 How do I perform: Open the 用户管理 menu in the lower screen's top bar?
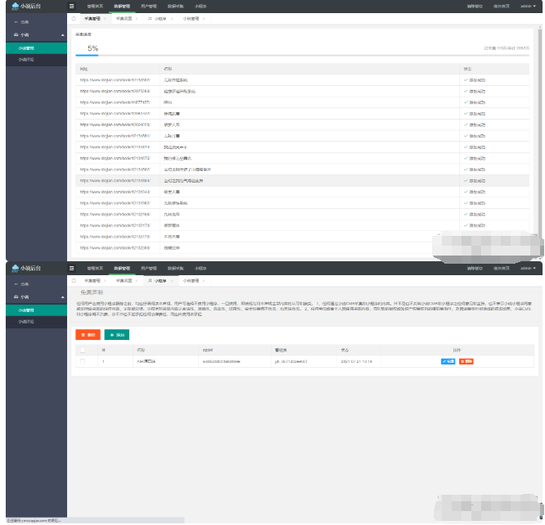tap(149, 269)
